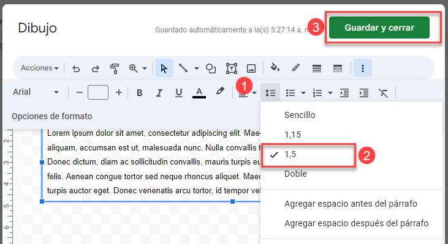
Task: Insert an image with the image icon
Action: [251, 68]
